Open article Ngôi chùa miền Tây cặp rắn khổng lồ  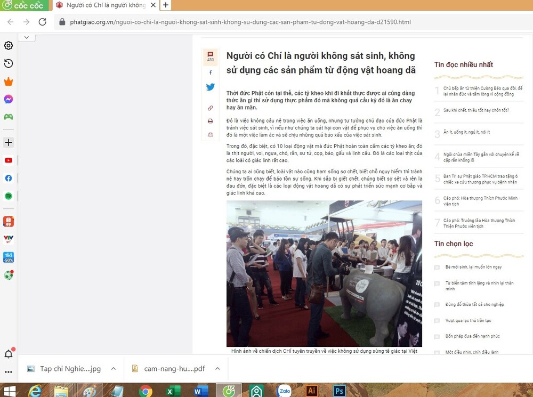pos(481,157)
